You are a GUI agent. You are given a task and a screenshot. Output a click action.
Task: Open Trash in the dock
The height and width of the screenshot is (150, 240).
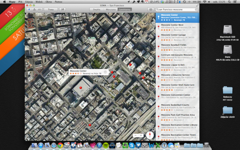point(206,145)
